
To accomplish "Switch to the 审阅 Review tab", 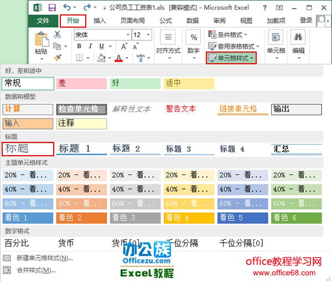I will (x=219, y=21).
